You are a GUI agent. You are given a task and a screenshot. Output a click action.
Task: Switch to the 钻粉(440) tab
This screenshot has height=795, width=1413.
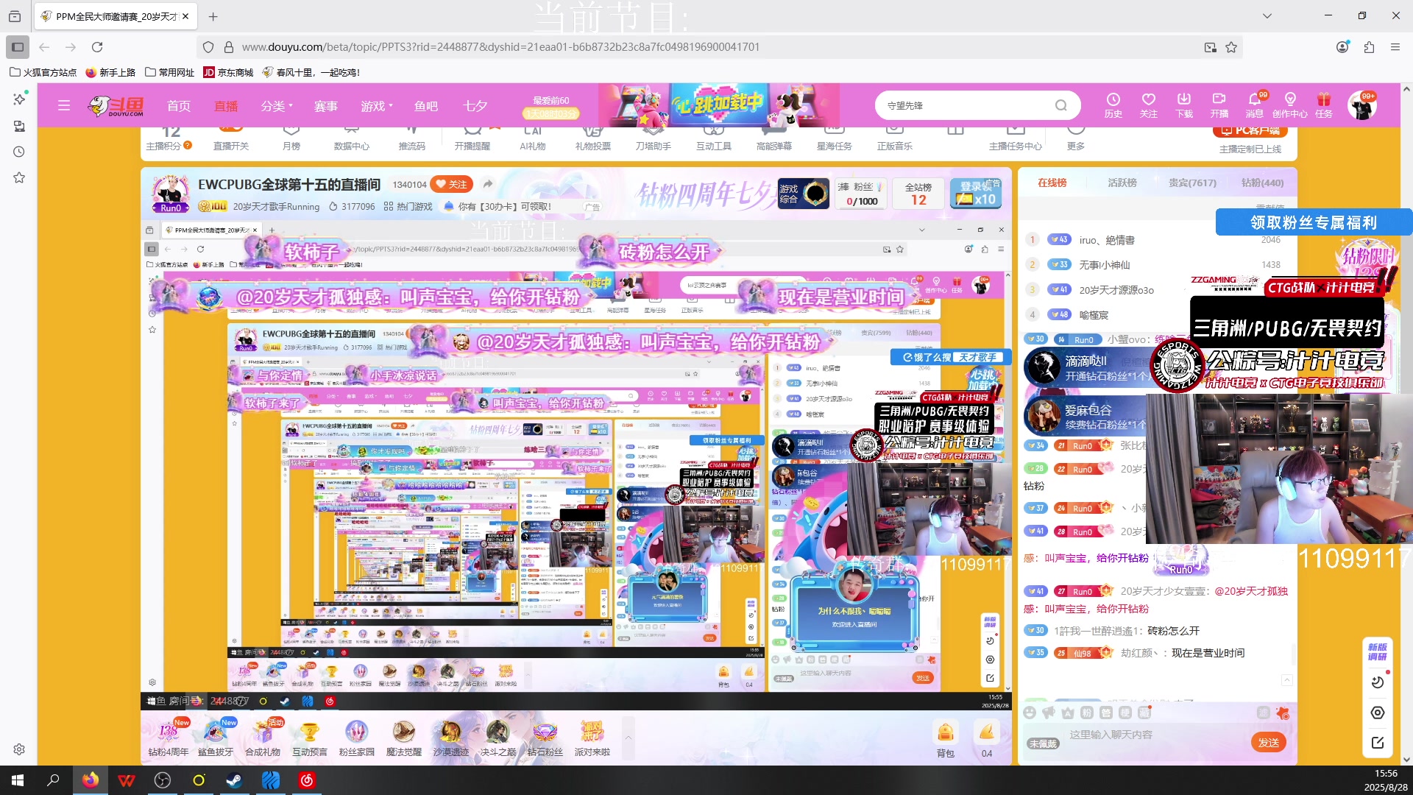tap(1263, 183)
